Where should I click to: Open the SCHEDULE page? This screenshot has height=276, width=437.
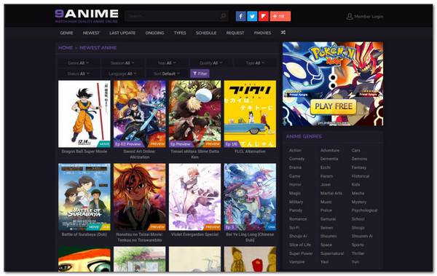(x=206, y=33)
